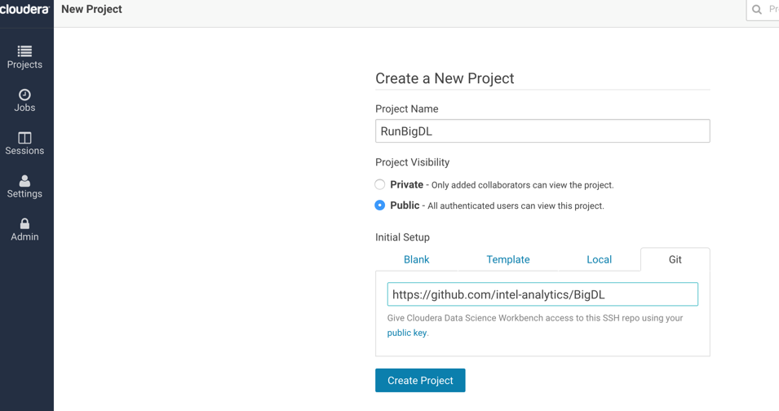Open the public key link

(x=407, y=333)
